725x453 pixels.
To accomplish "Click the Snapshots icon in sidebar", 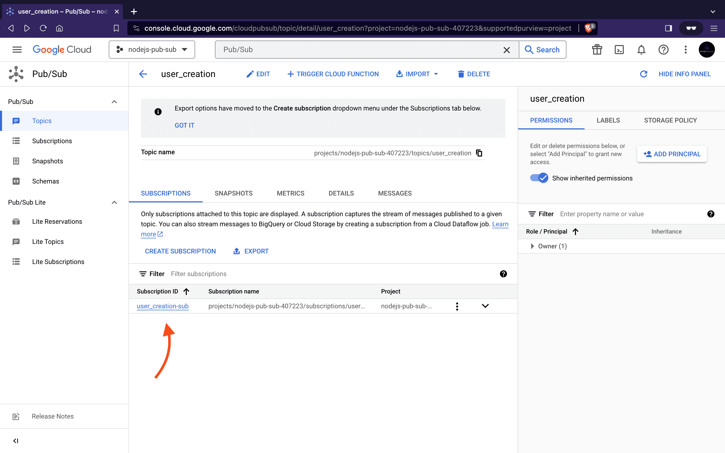I will pos(16,161).
